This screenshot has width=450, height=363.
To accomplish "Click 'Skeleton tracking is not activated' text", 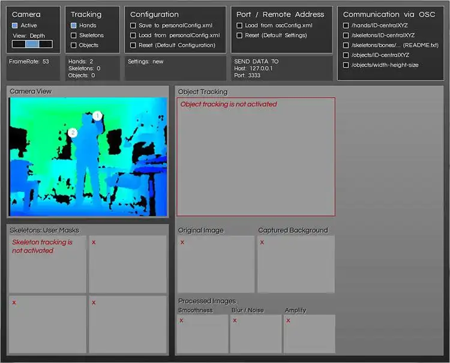I will [42, 246].
